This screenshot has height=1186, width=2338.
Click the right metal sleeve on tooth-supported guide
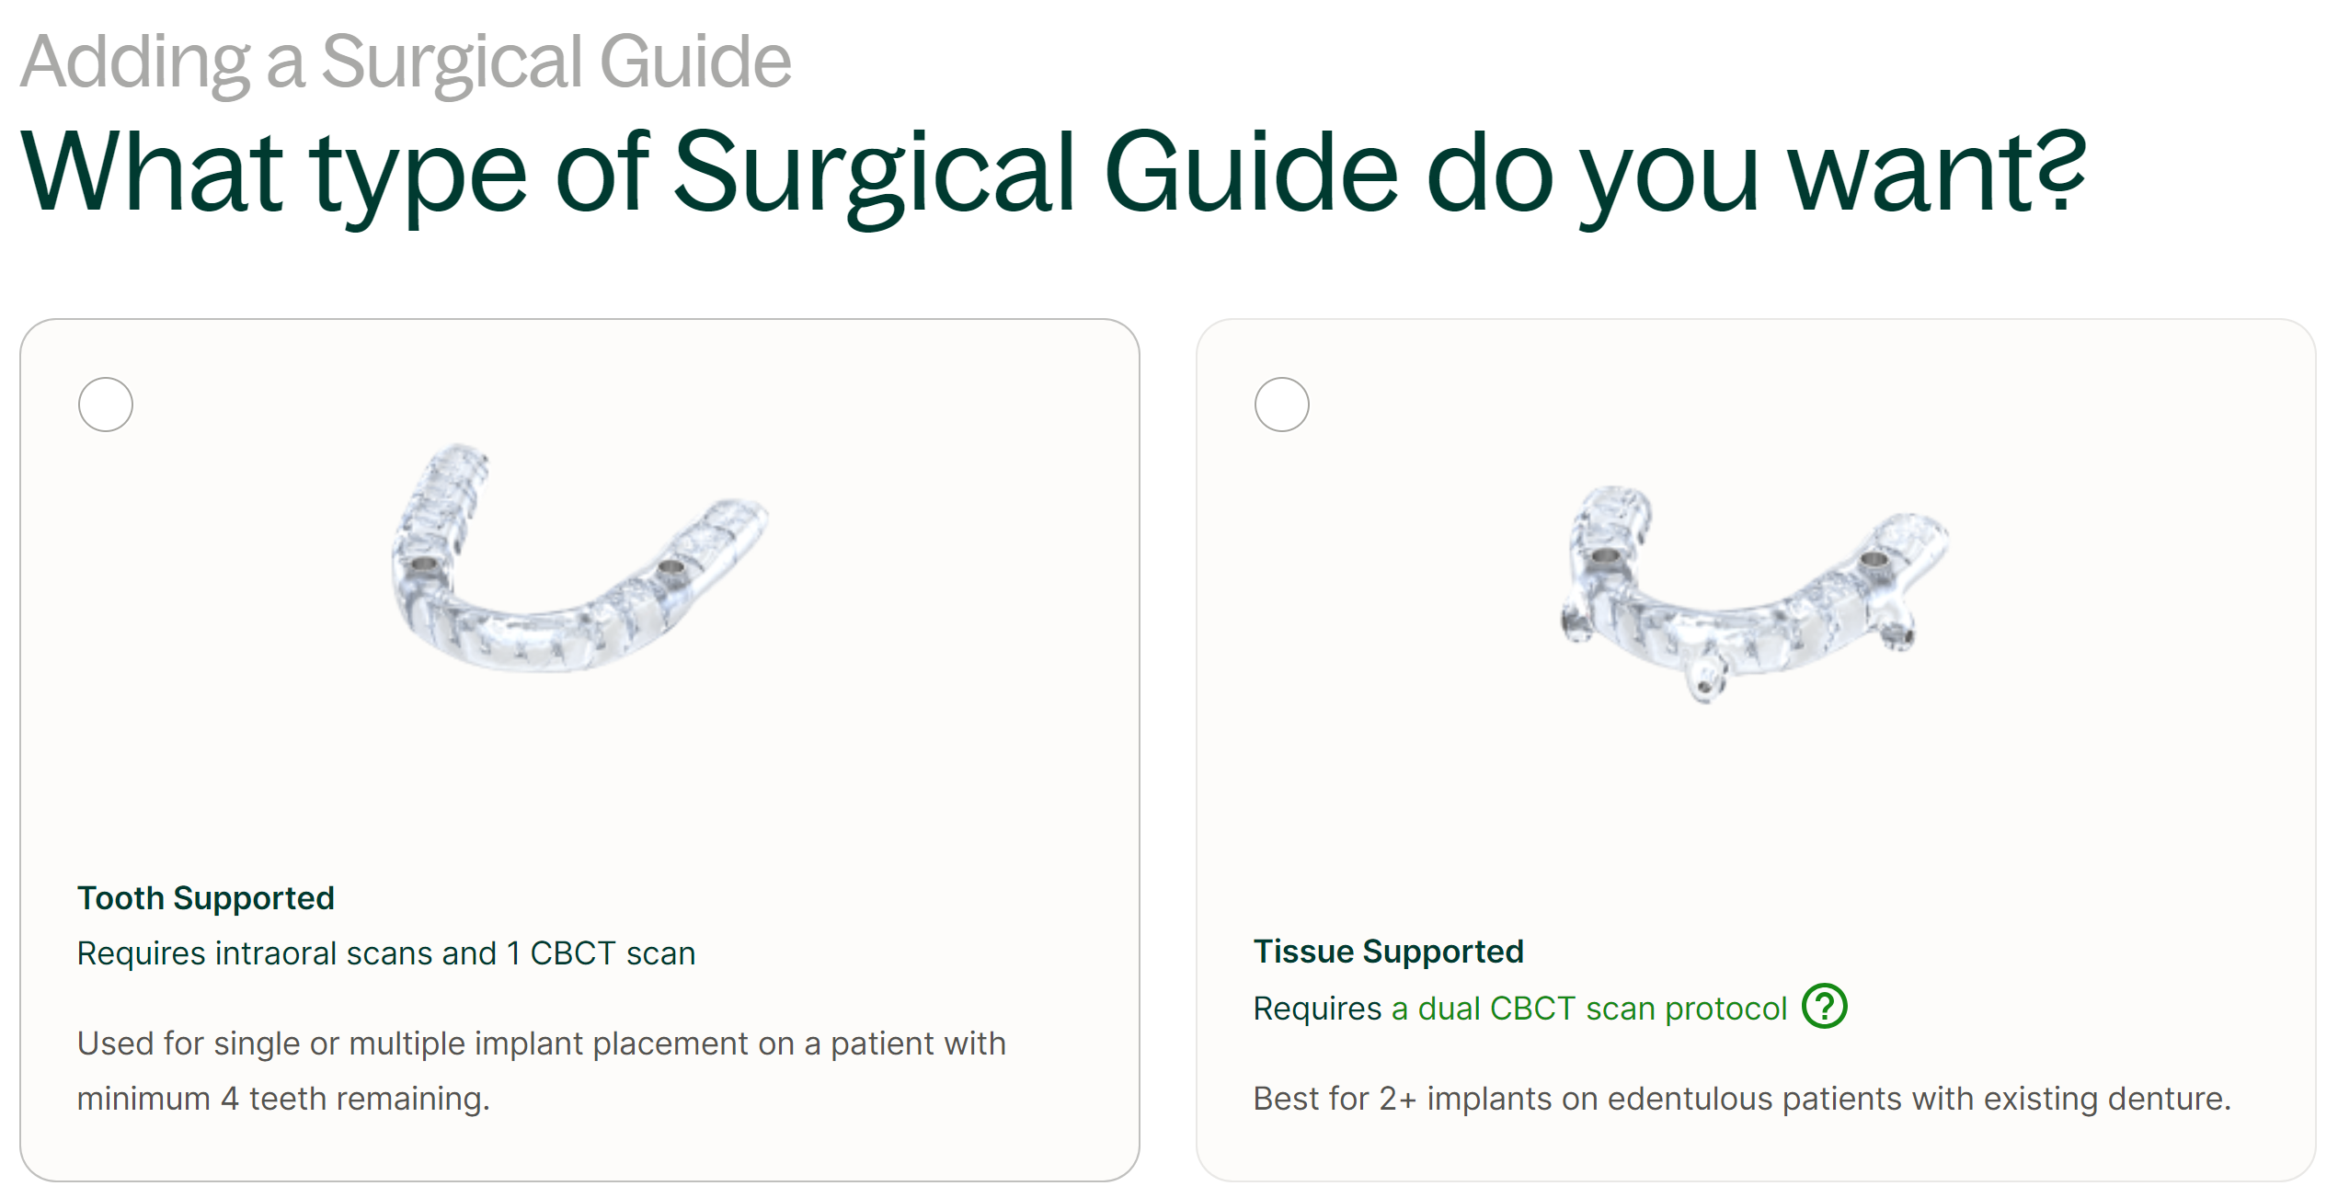671,569
